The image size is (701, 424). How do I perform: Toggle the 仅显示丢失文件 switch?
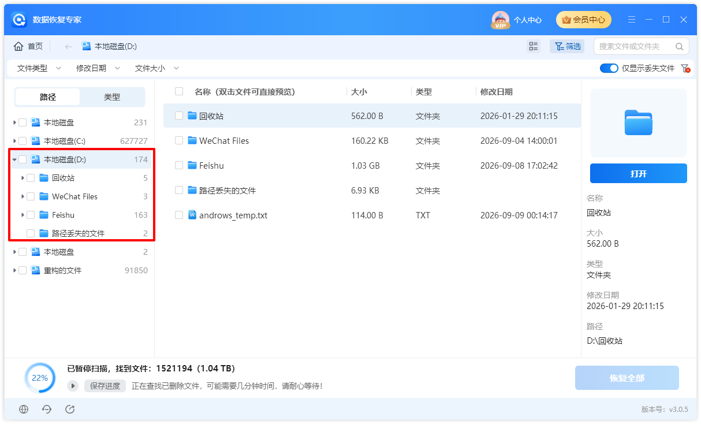tap(609, 68)
